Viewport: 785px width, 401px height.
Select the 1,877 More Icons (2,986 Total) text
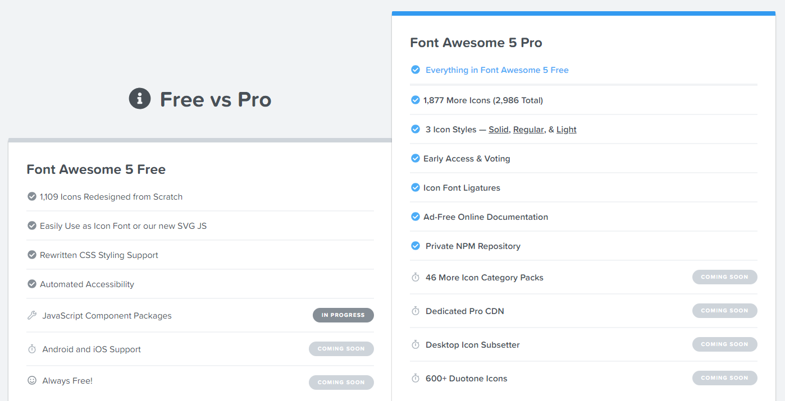[x=483, y=100]
